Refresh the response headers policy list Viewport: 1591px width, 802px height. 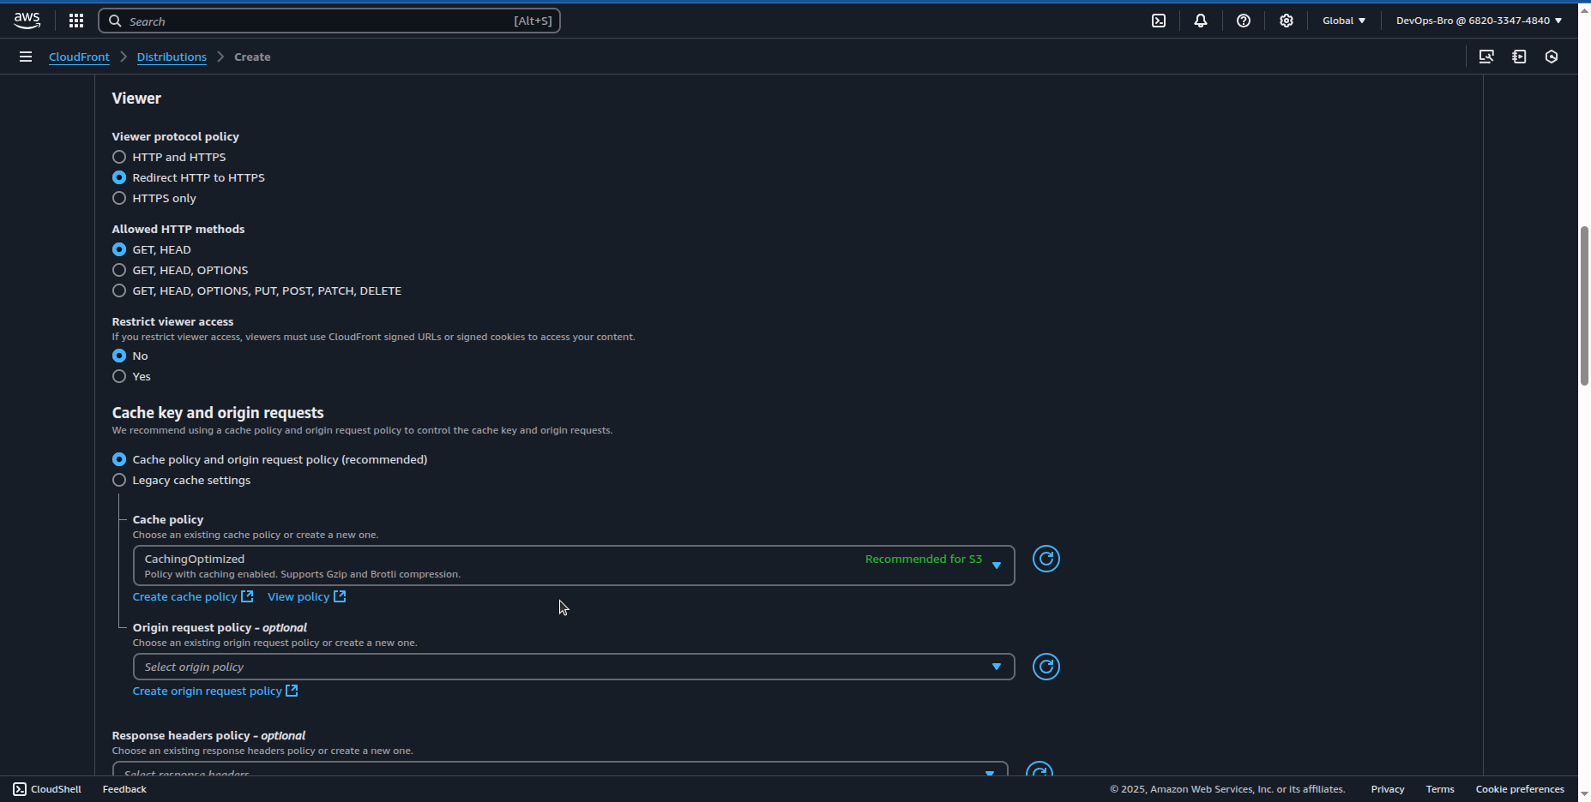[1040, 769]
